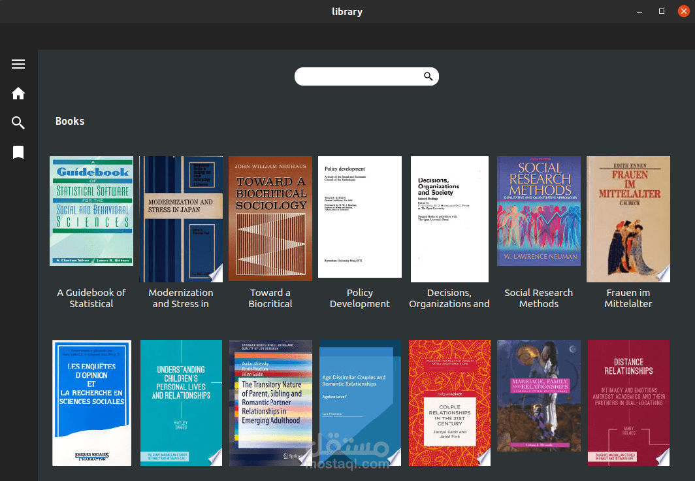
Task: Click the magnifier icon inside search bar
Action: 428,76
